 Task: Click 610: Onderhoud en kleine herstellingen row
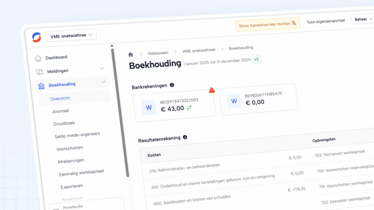[213, 182]
